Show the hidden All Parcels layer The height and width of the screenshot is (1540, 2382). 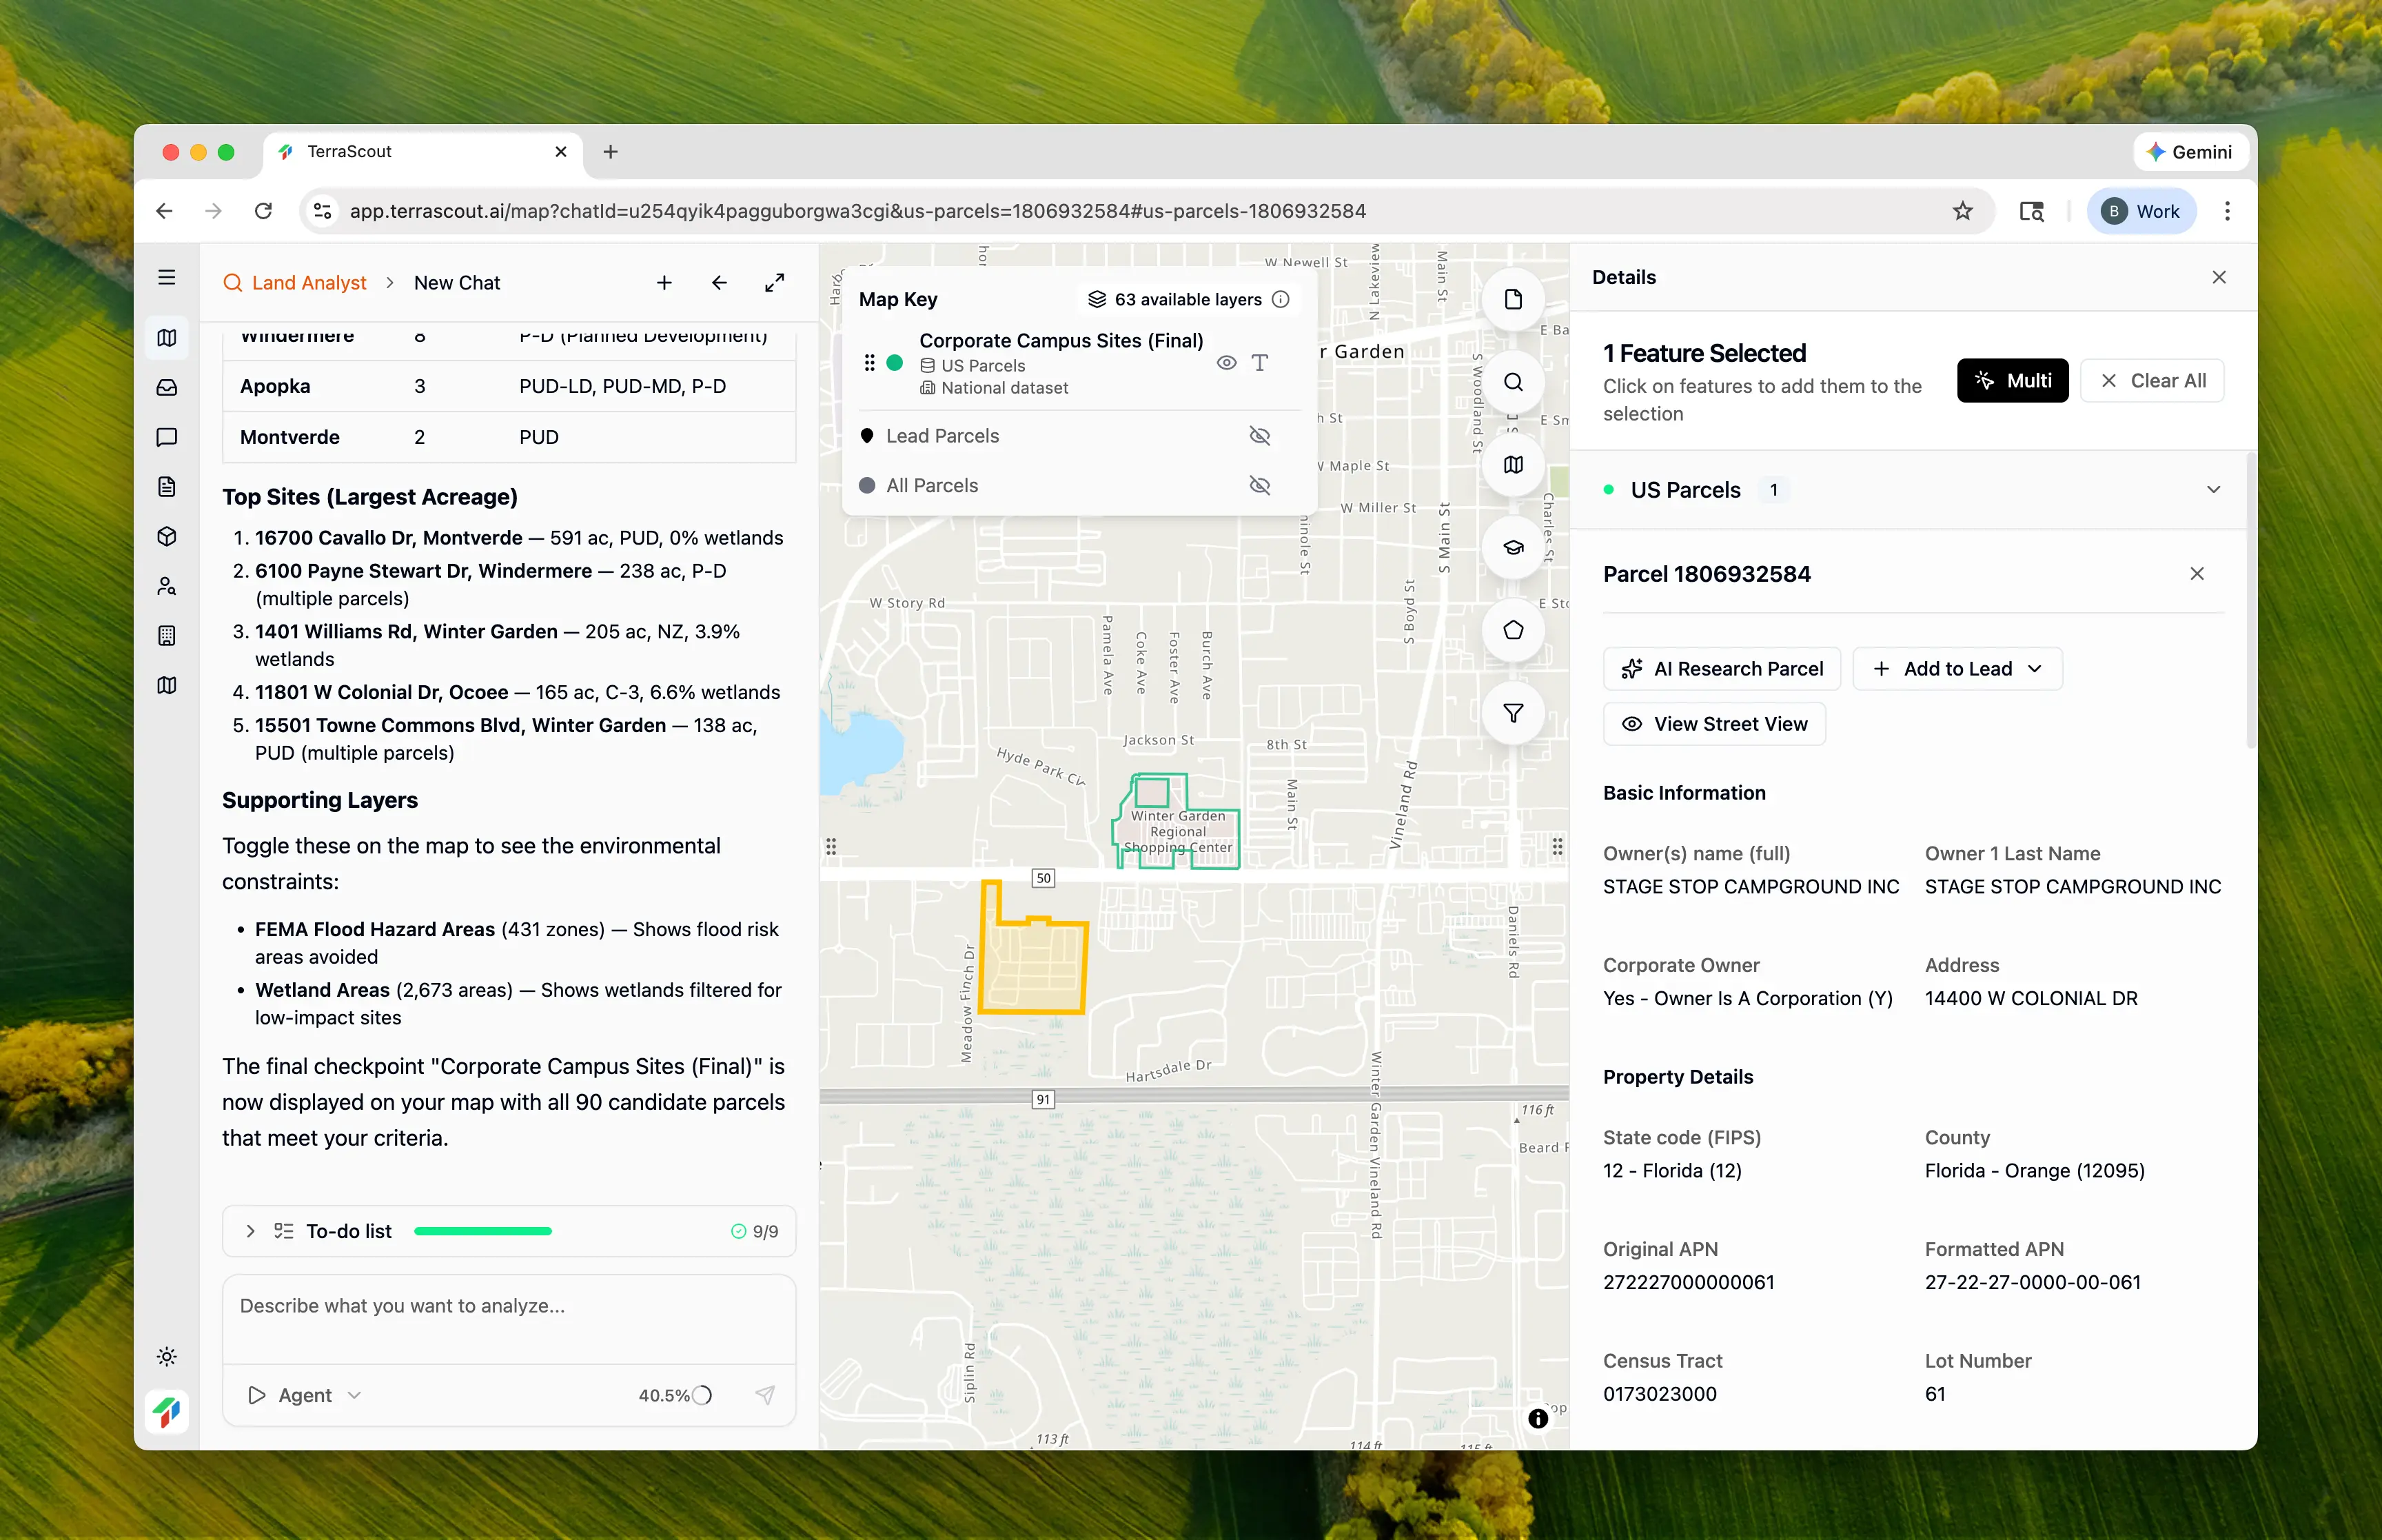pyautogui.click(x=1259, y=486)
